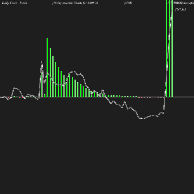The height and width of the screenshot is (194, 194).
Task: Click the 'Daily Force Index' title text
Action: pos(15,3)
